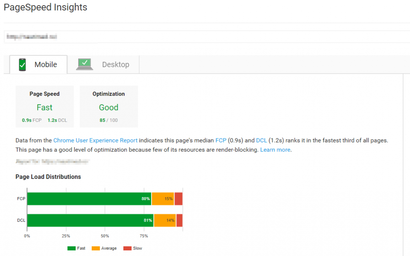Screen dimensions: 410x256
Task: Click the DCL link in the description
Action: pos(261,140)
